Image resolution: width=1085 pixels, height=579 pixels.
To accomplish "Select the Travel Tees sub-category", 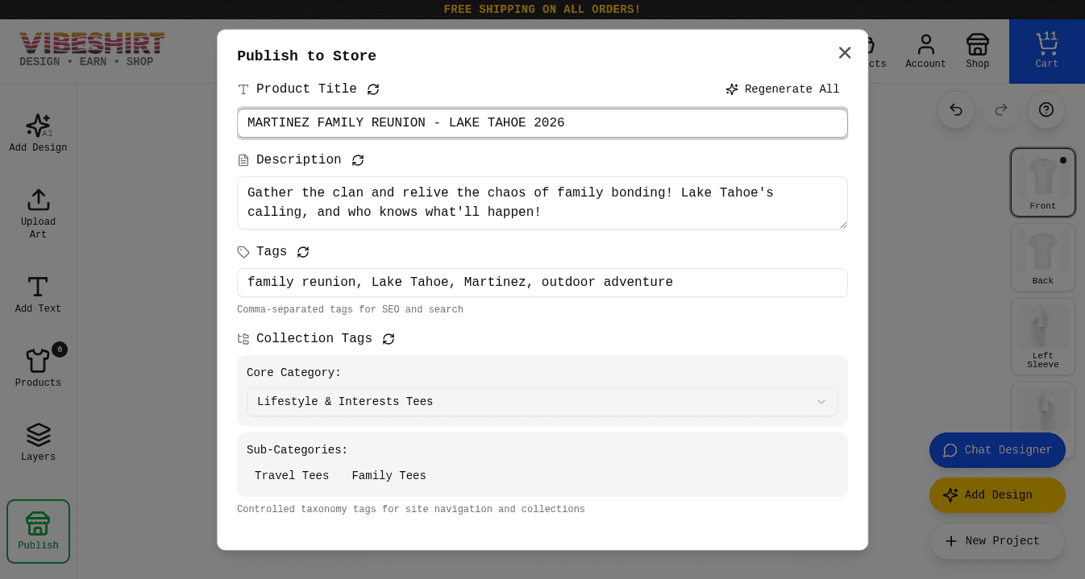I will [x=292, y=476].
